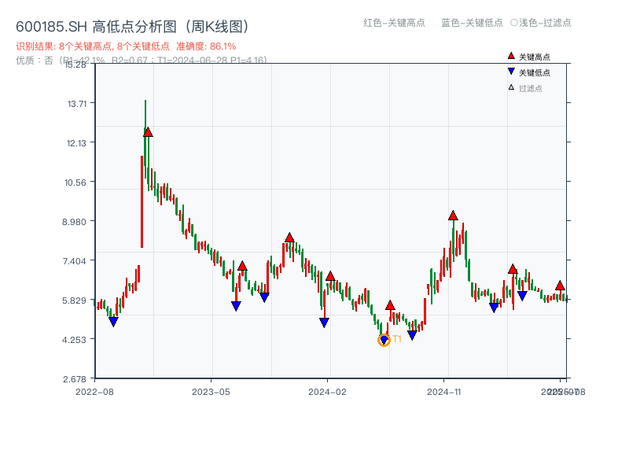Click the red high marker right of the T1 label
The image size is (629, 472).
pyautogui.click(x=390, y=305)
